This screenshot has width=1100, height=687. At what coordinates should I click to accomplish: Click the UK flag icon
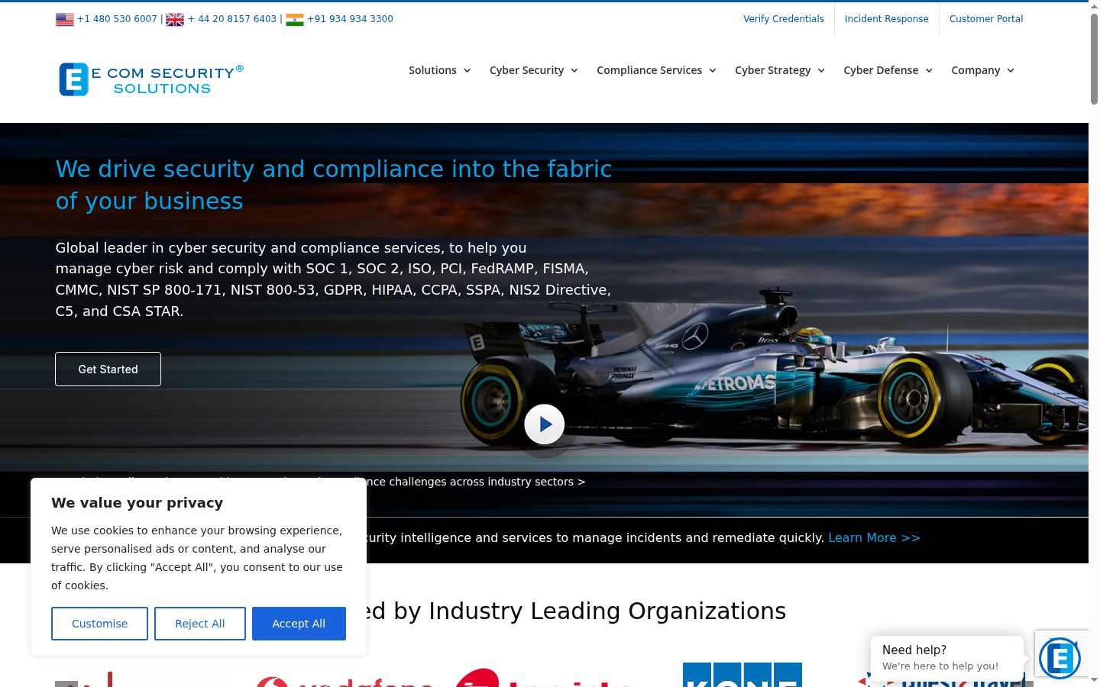click(x=175, y=20)
